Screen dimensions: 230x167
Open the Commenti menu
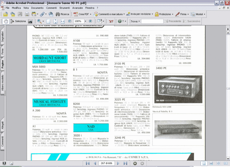click(x=51, y=8)
